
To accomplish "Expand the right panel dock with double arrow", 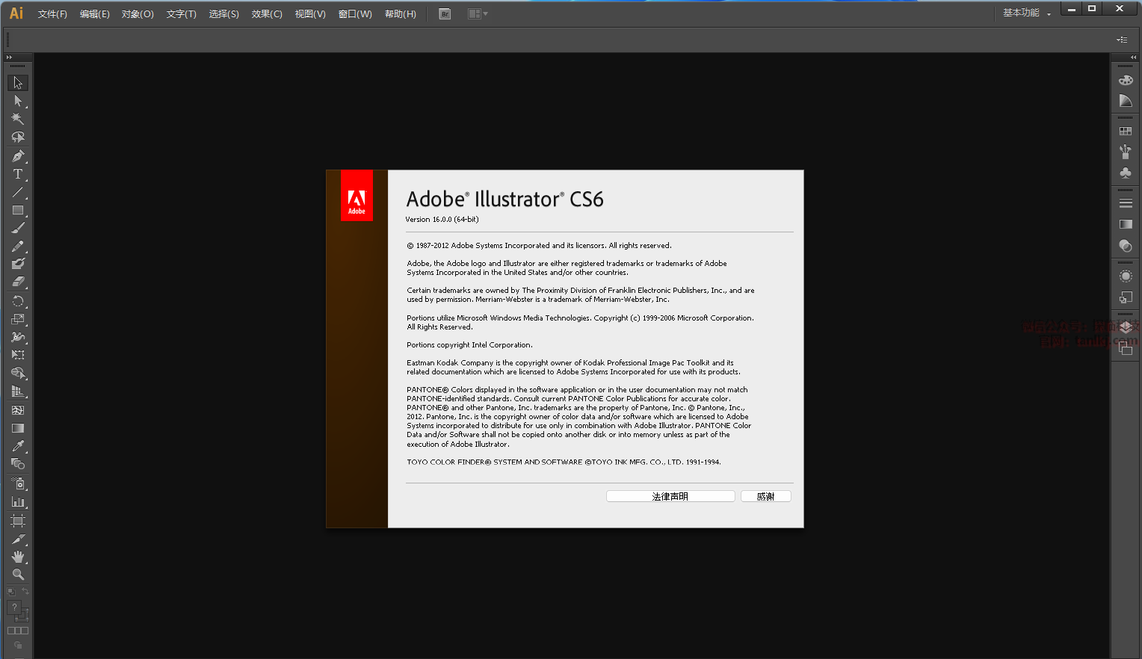I will pos(1133,58).
